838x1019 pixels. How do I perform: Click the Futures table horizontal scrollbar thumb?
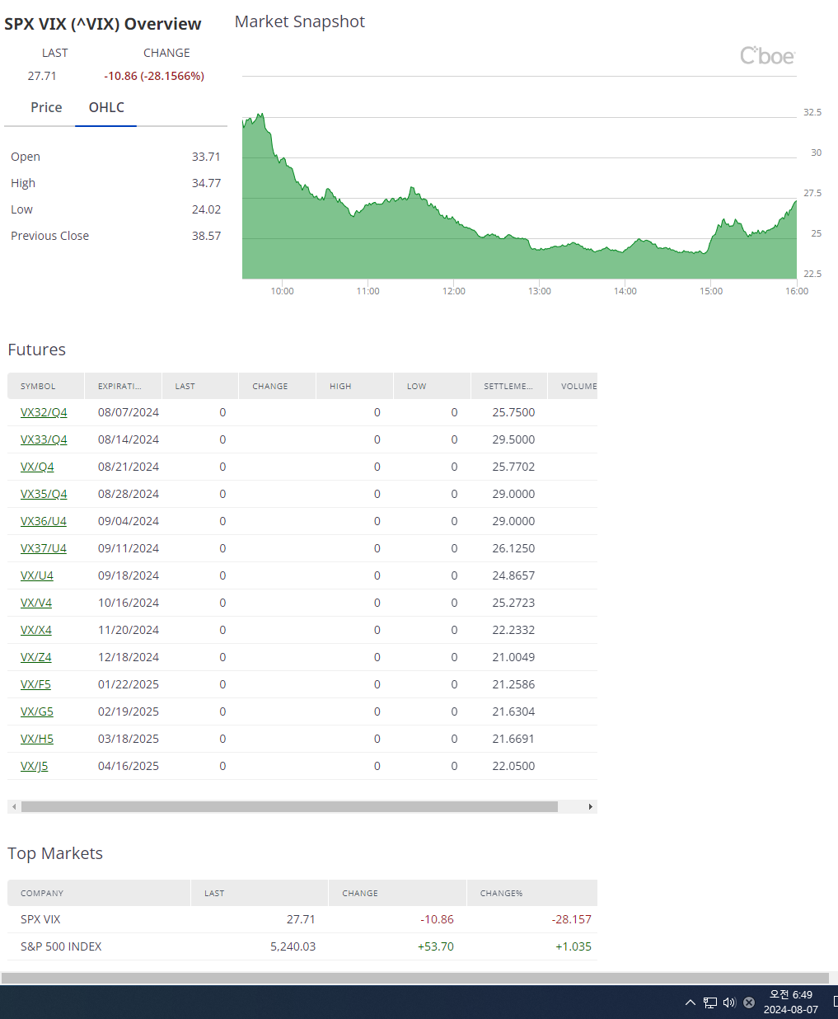(289, 806)
